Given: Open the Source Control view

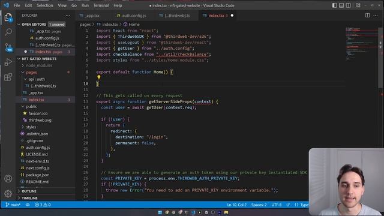Looking at the screenshot, I should pos(8,47).
